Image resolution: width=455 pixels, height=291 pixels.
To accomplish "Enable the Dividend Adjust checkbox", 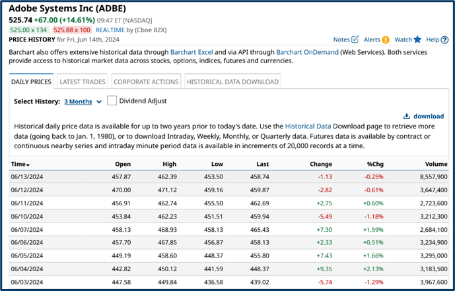I will 112,101.
